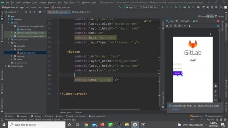The image size is (228, 128).
Task: Collapse the layout folder in tree
Action: (x=11, y=49)
